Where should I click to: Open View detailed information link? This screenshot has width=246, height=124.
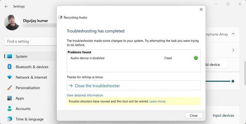(85, 95)
